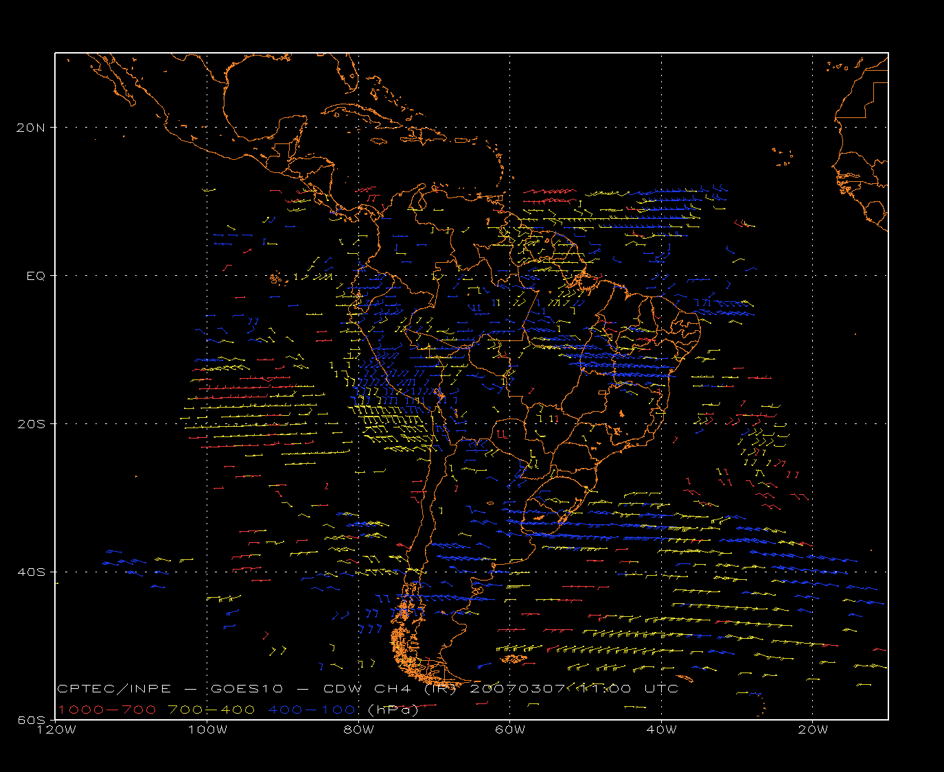Image resolution: width=944 pixels, height=772 pixels.
Task: Click the 20N latitude label
Action: tap(32, 128)
